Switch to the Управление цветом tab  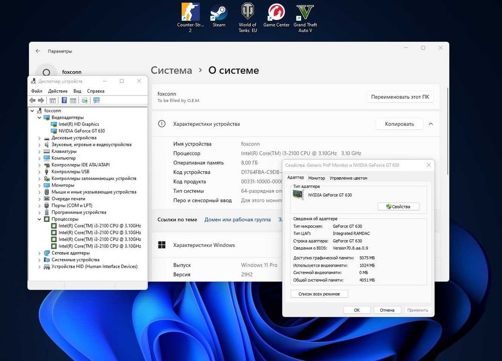pos(348,178)
